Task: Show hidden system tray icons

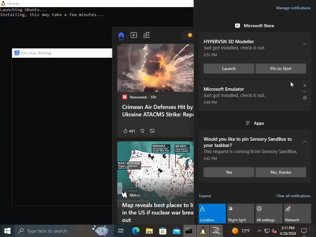Action: pyautogui.click(x=259, y=231)
